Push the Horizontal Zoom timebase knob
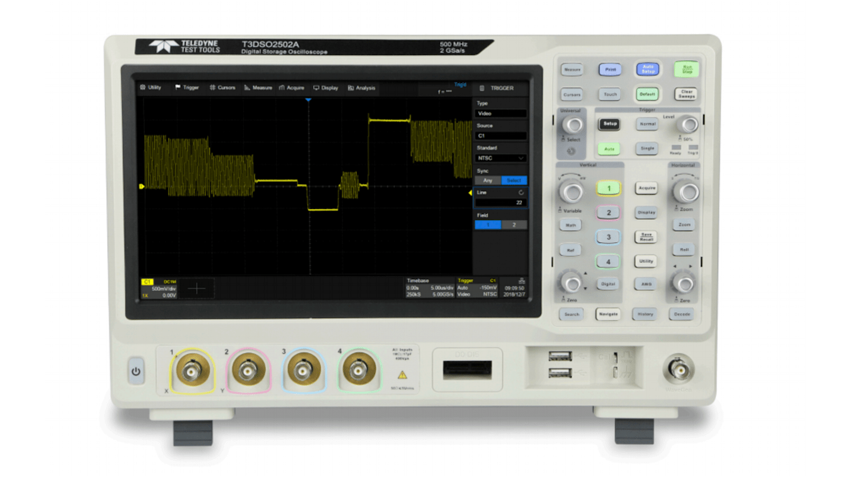 tap(685, 192)
